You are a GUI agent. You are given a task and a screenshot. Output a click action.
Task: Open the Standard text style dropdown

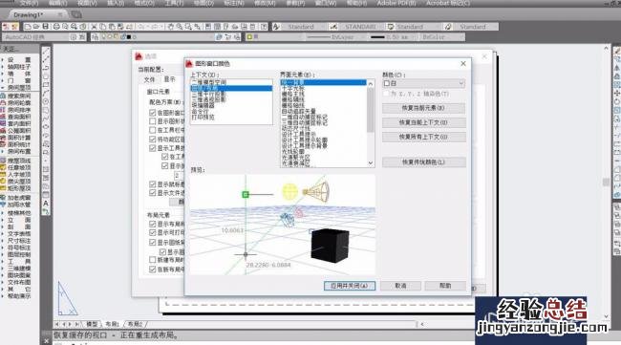pyautogui.click(x=304, y=27)
